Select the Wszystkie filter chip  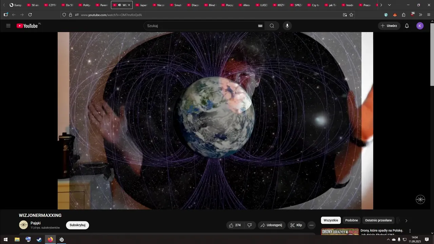[x=331, y=220]
